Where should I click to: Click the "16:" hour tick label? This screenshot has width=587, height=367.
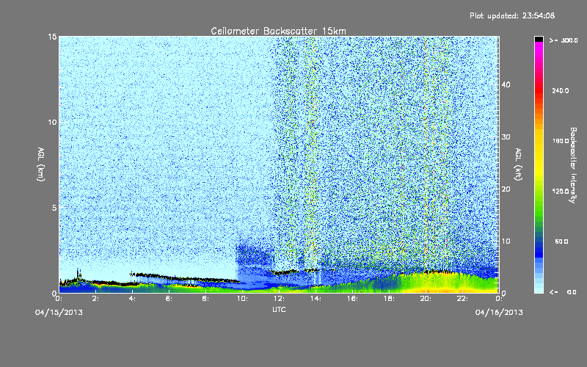(x=352, y=299)
